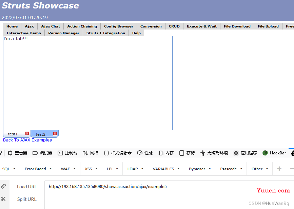Open the SQL dropdown
294x209 pixels.
point(9,169)
